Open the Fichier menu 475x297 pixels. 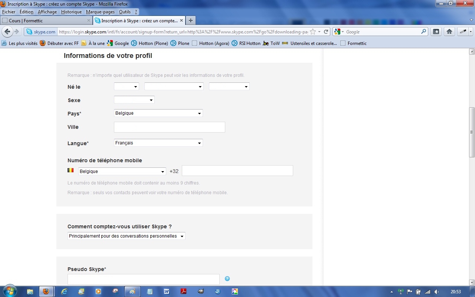(9, 12)
